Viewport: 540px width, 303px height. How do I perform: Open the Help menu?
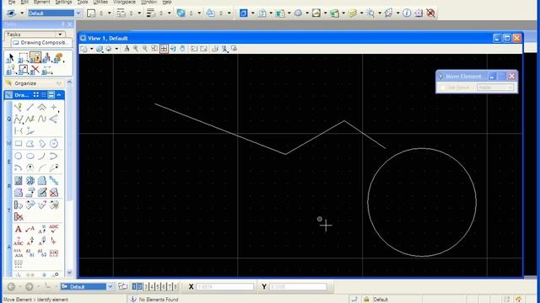click(167, 2)
